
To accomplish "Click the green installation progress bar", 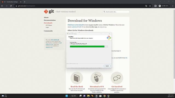I will pos(89,47).
